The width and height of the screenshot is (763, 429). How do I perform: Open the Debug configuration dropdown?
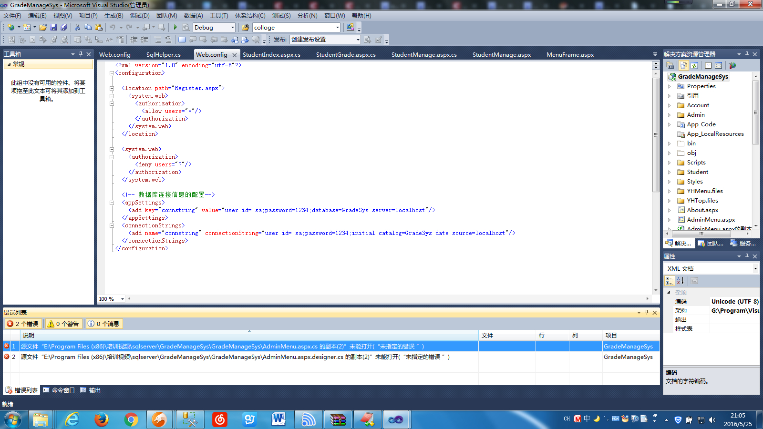coord(232,28)
